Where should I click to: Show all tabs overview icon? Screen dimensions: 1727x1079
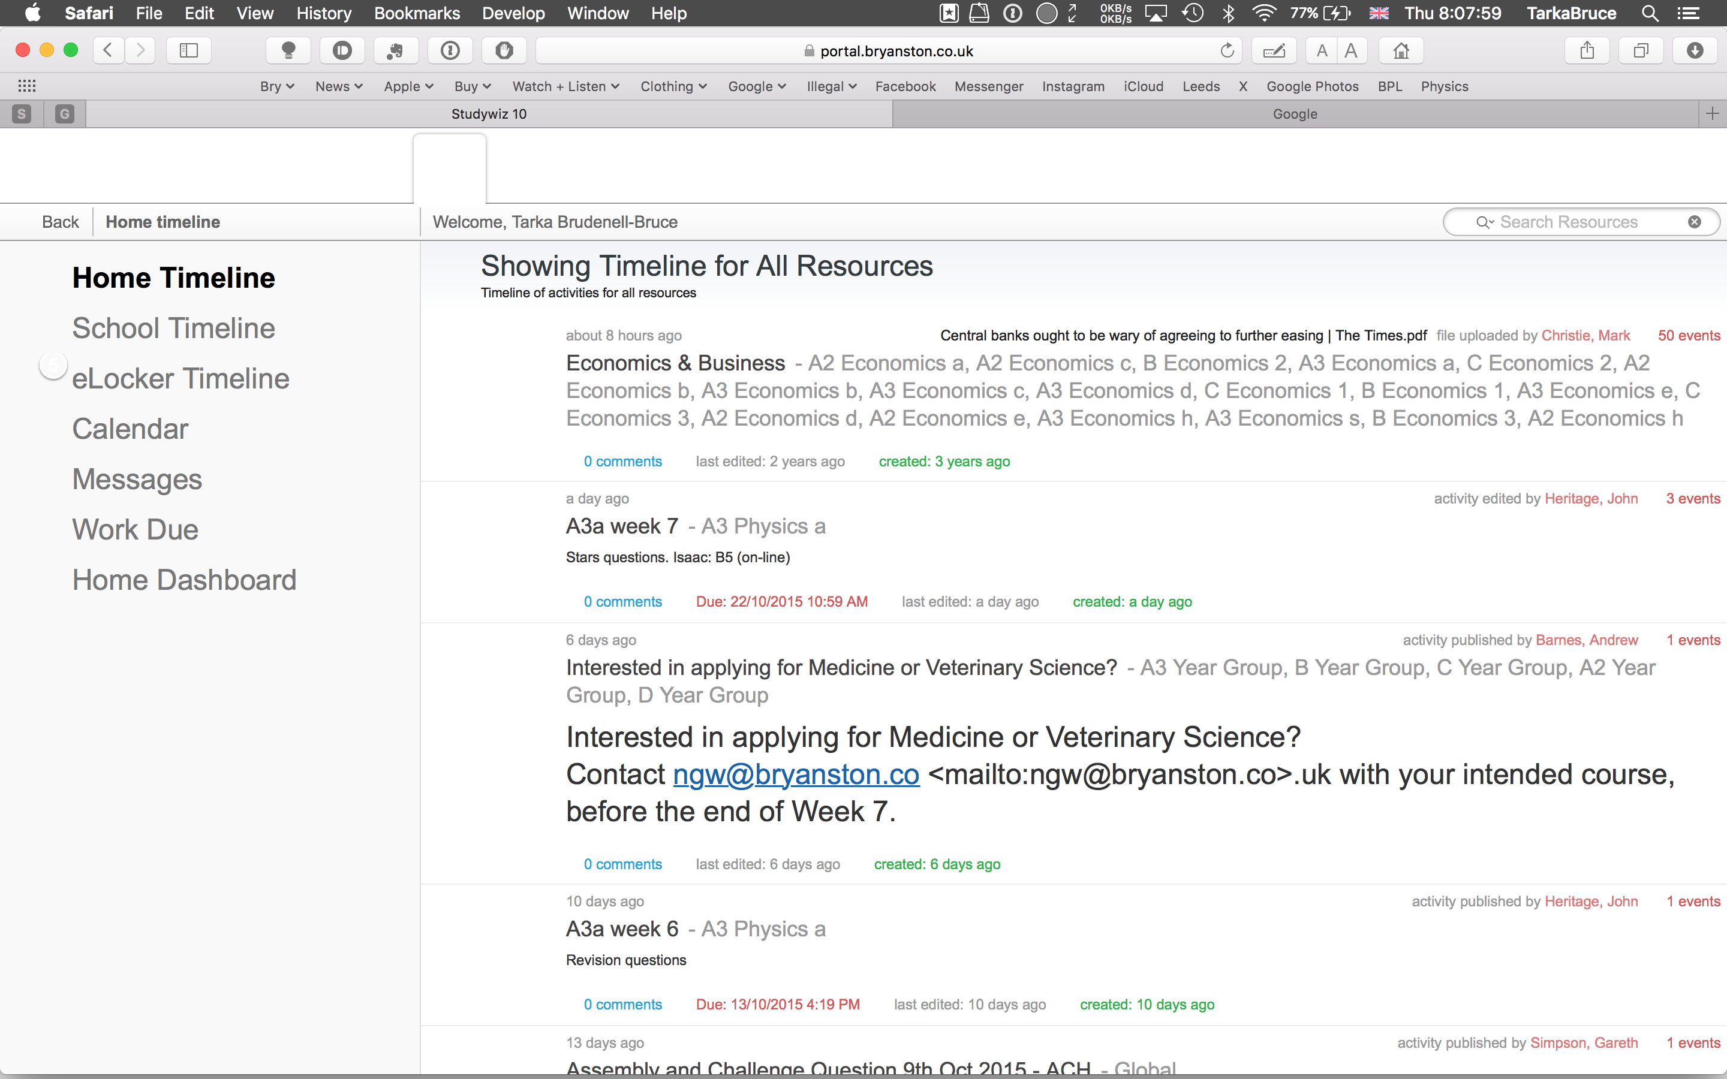[1641, 51]
